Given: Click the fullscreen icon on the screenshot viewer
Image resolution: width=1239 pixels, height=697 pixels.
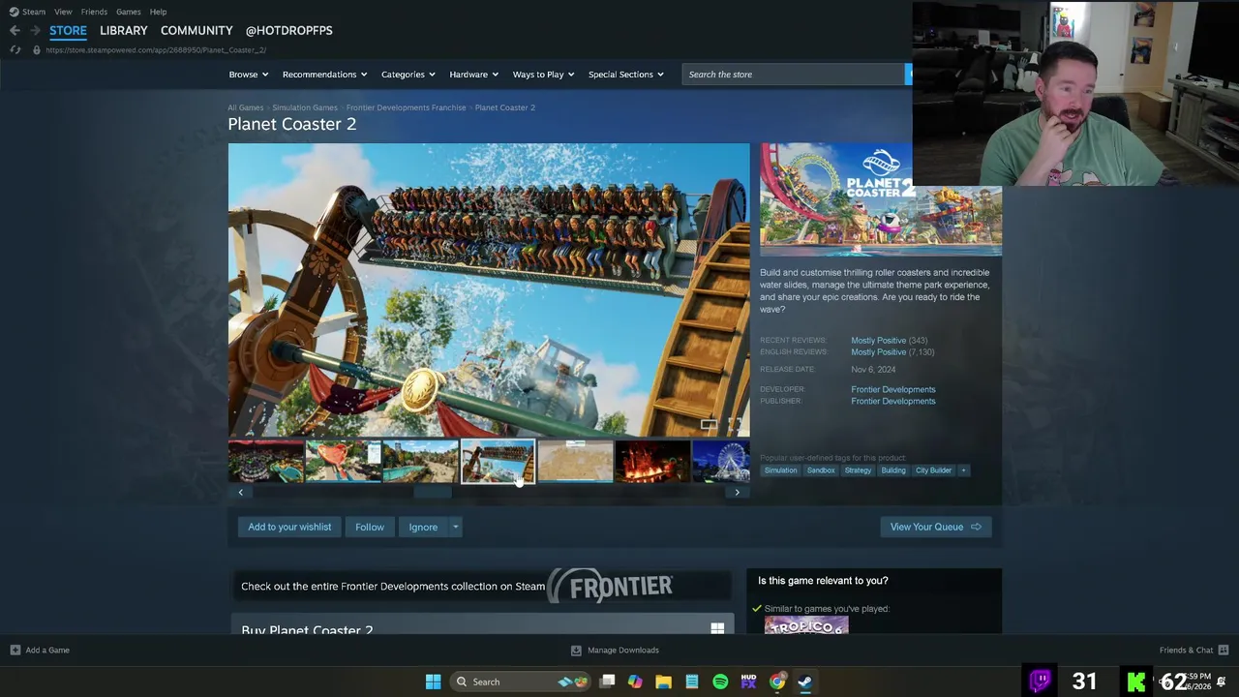Looking at the screenshot, I should click(735, 424).
